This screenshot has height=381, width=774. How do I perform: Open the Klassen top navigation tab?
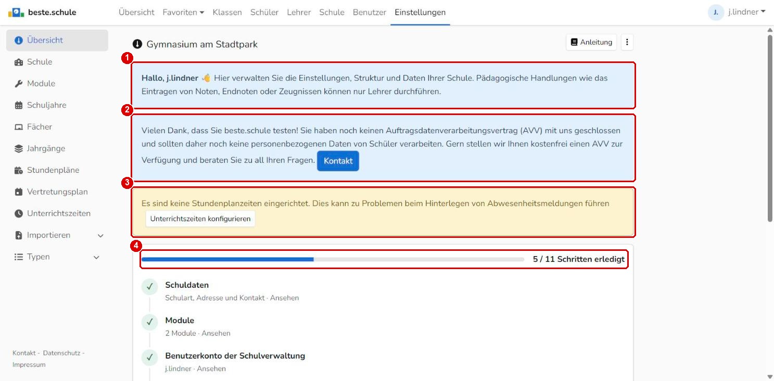coord(227,12)
